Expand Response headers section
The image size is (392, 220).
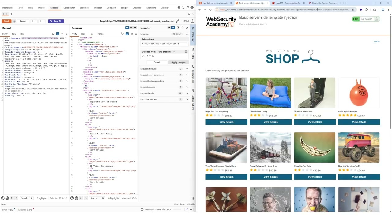[164, 99]
